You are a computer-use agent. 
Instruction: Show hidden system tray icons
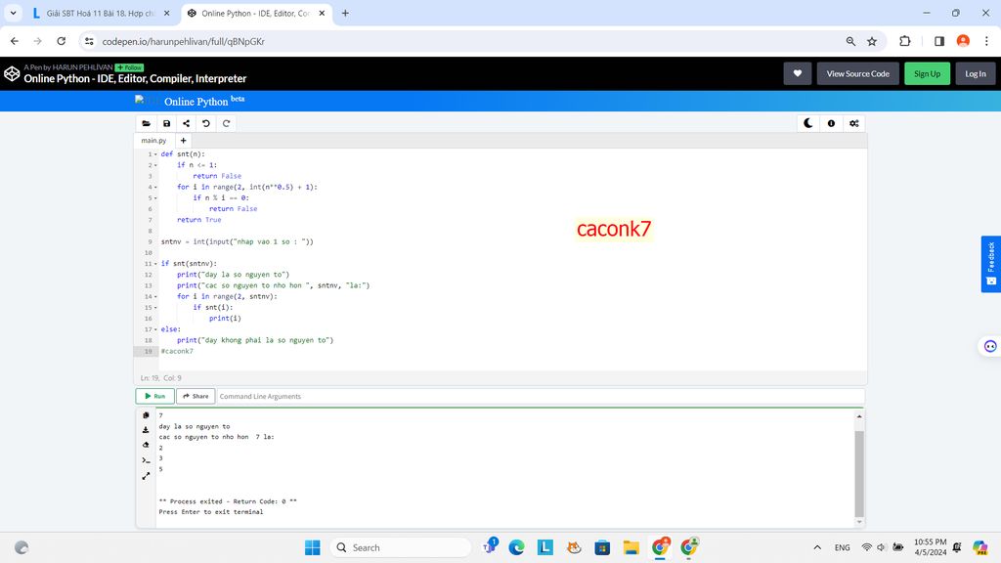pos(817,547)
